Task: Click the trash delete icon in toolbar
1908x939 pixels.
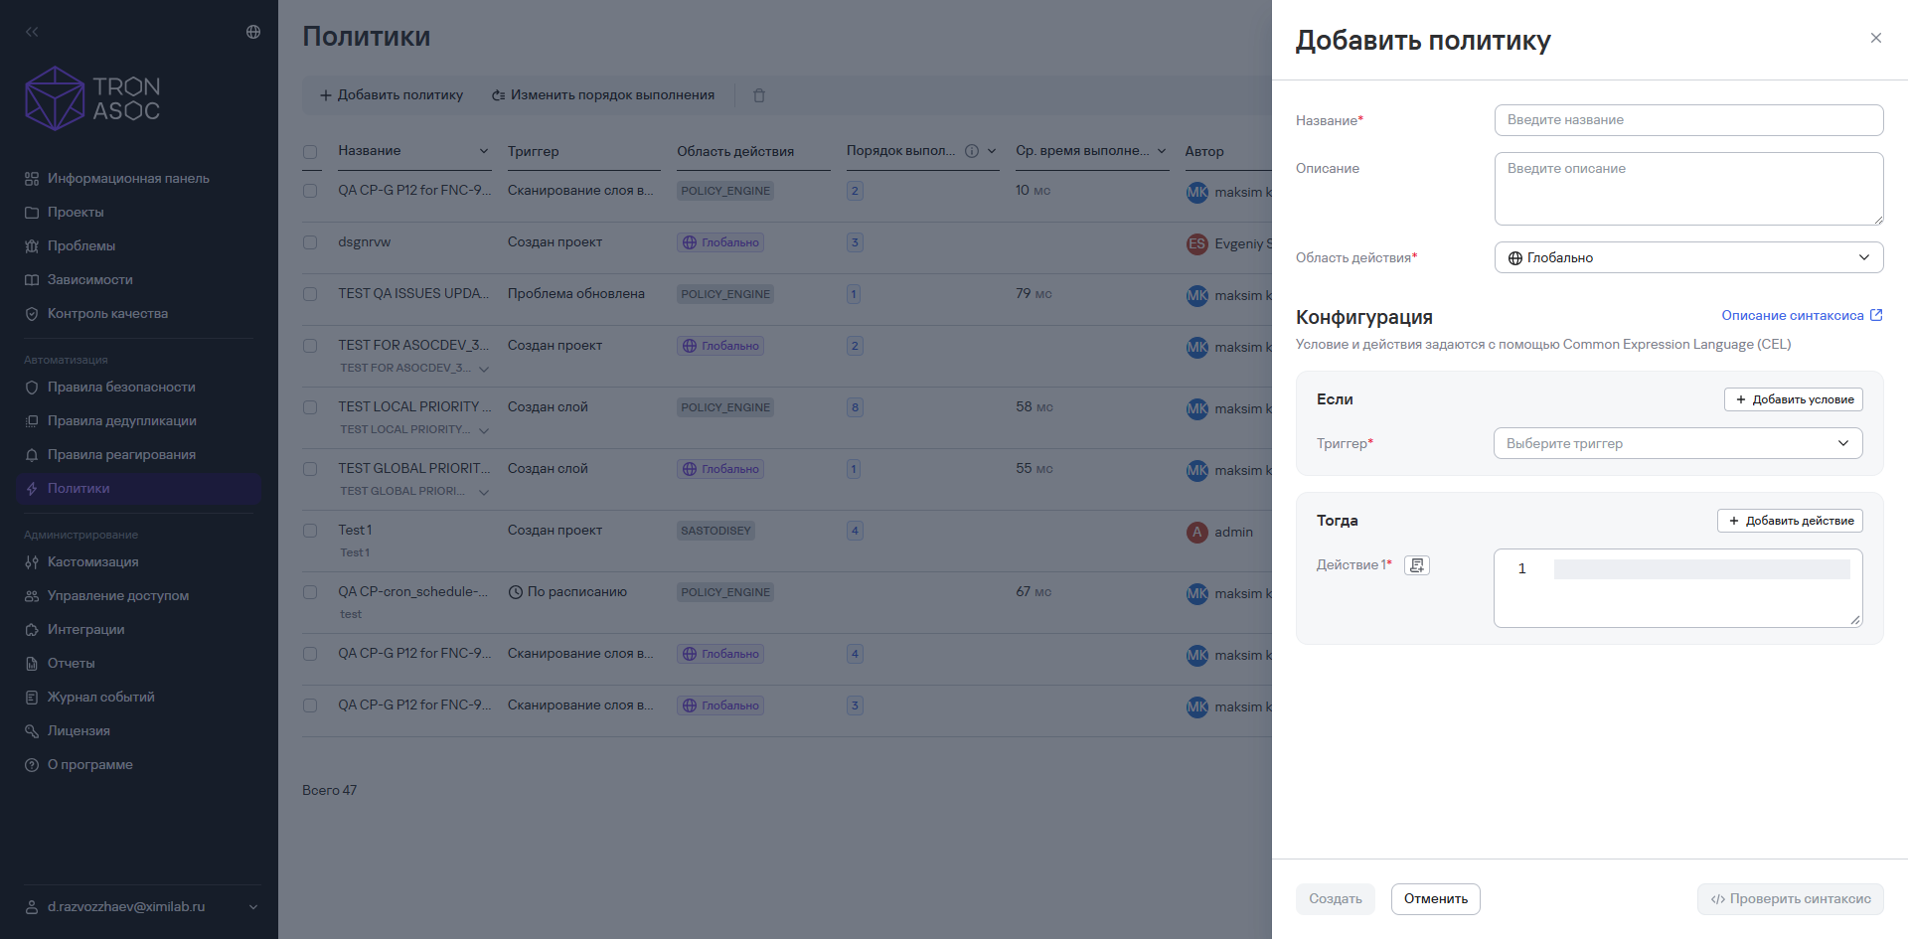Action: (759, 95)
